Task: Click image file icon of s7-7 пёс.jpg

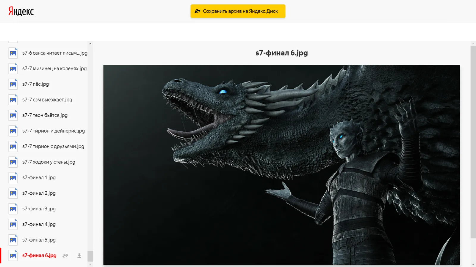Action: pyautogui.click(x=13, y=84)
